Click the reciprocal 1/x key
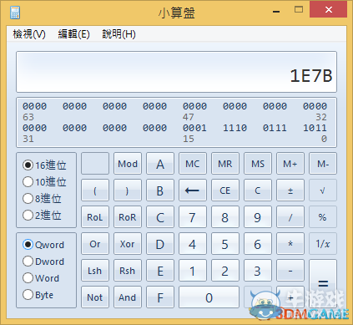The height and width of the screenshot is (325, 353). 323,244
